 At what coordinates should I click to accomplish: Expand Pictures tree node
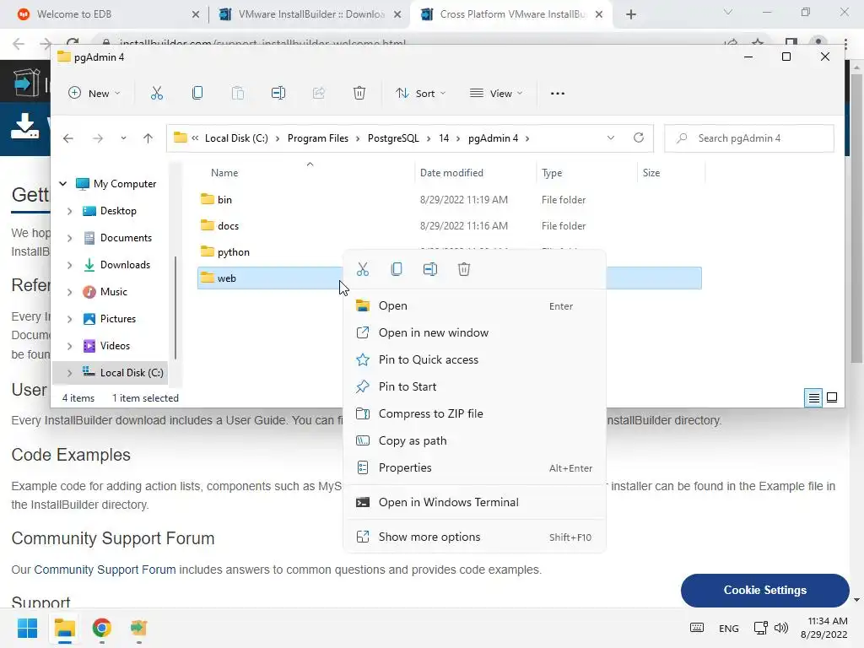pyautogui.click(x=69, y=319)
